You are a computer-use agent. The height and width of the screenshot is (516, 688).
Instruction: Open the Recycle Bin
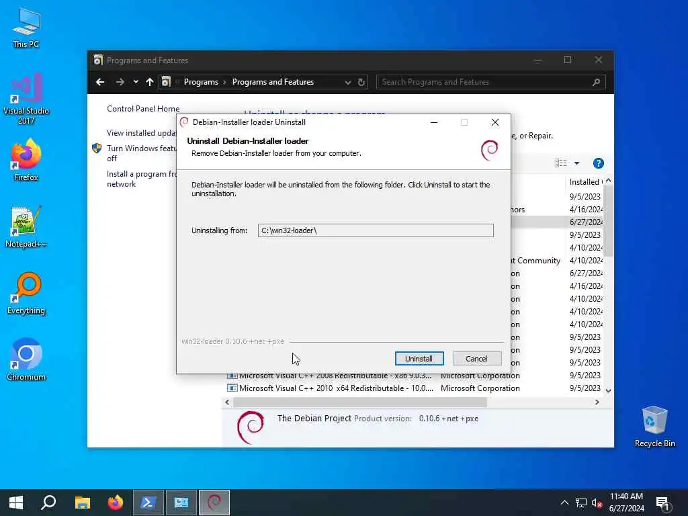tap(654, 427)
